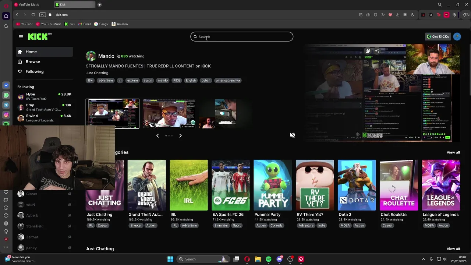Select the 'americatvenvivo' tag

tap(228, 80)
